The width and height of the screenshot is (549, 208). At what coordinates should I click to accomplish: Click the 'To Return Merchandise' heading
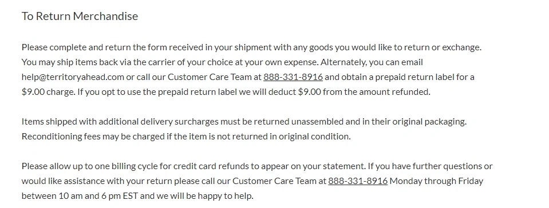pos(80,16)
